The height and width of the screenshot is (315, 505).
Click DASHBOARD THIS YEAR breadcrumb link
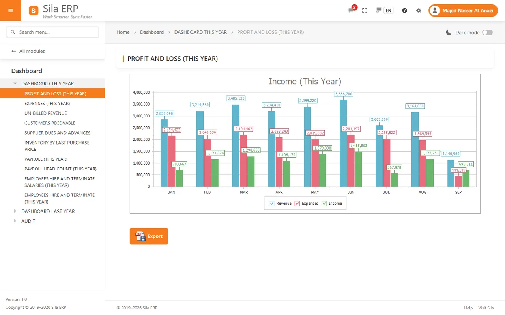(200, 32)
